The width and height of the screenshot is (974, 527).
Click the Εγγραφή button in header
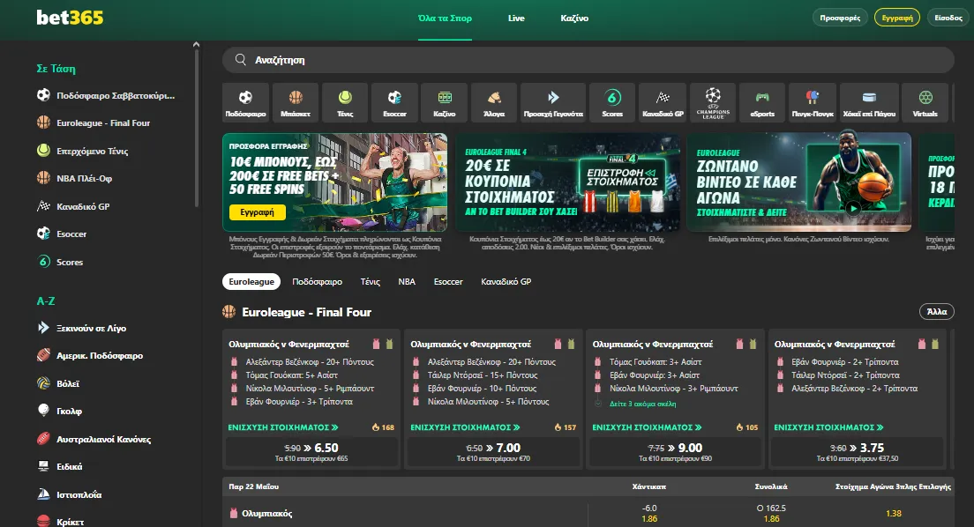[897, 18]
